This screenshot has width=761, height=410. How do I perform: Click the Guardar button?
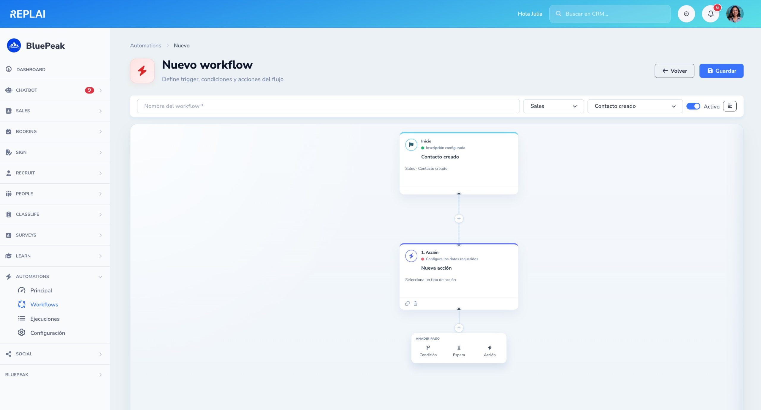[721, 71]
